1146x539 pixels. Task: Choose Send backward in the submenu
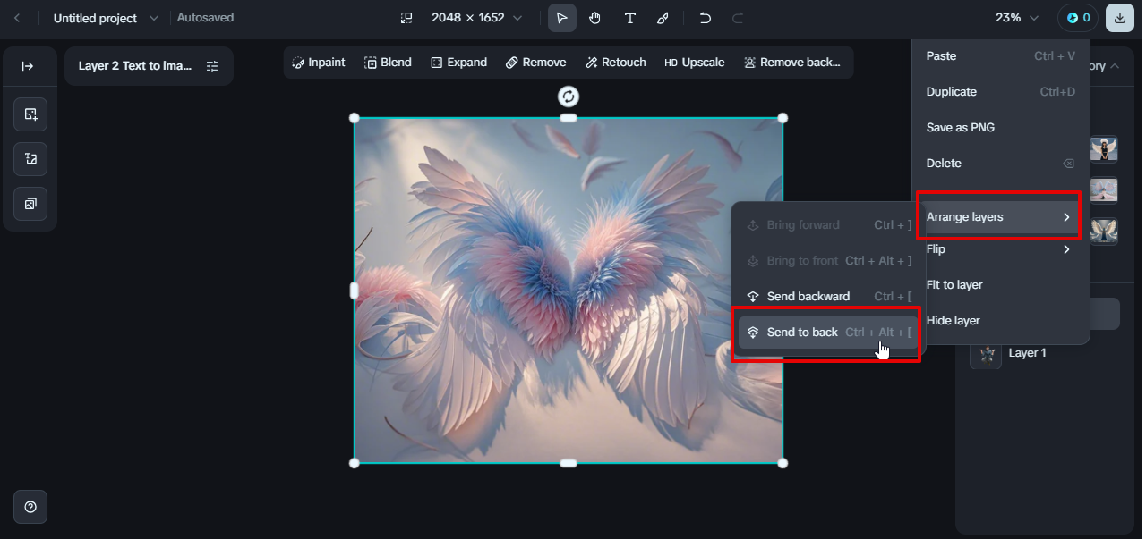(x=828, y=297)
